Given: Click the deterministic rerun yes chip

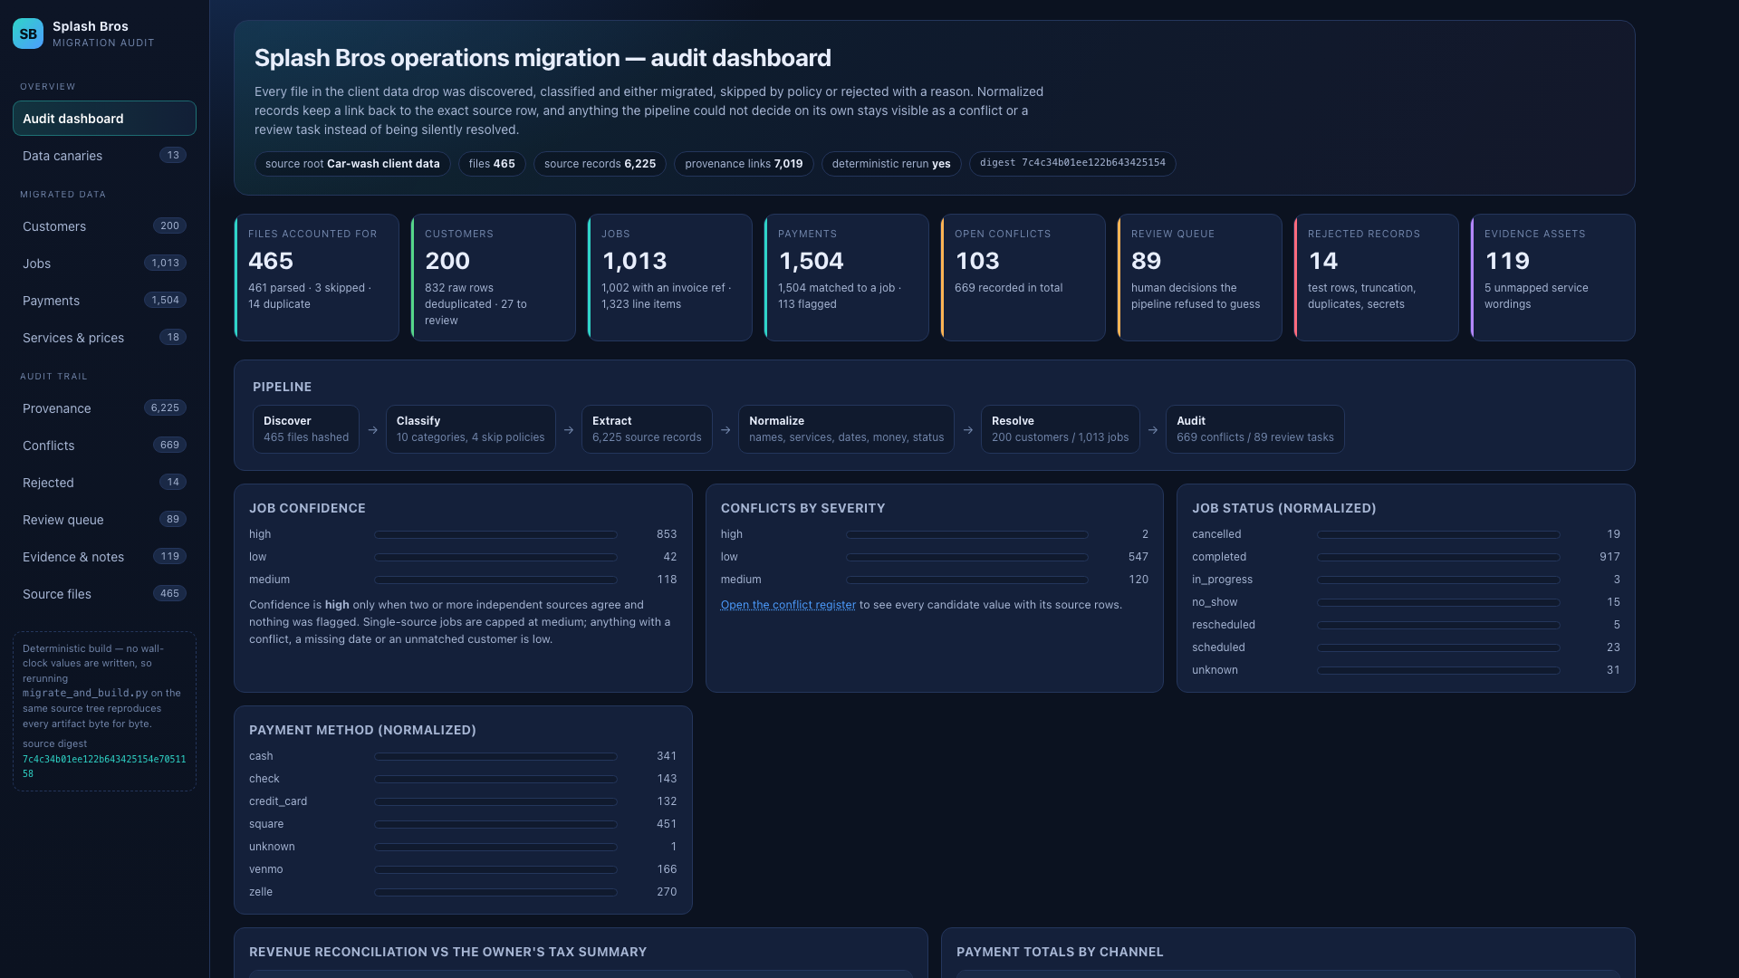Looking at the screenshot, I should click(891, 164).
